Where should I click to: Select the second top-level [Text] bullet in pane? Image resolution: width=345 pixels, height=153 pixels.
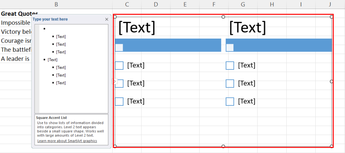pyautogui.click(x=52, y=60)
